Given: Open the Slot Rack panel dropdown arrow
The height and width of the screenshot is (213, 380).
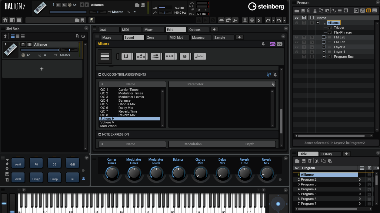Looking at the screenshot, I should (x=87, y=28).
